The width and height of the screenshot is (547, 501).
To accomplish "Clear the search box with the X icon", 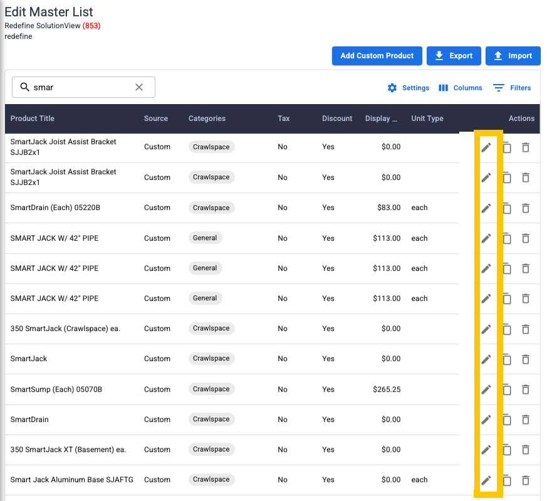I will (139, 87).
